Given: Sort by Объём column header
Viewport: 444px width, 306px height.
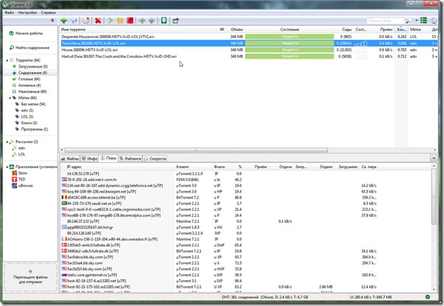Looking at the screenshot, I should 236,30.
